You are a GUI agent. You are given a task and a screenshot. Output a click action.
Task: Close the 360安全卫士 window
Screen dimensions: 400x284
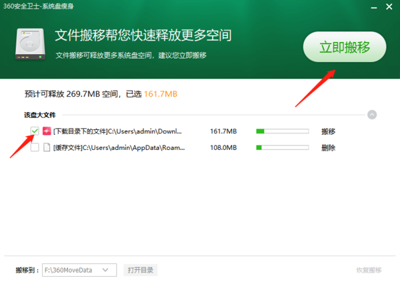(389, 7)
